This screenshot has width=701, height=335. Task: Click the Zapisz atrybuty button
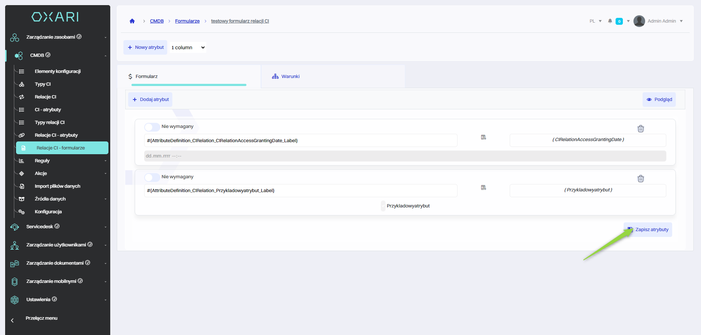[648, 230]
